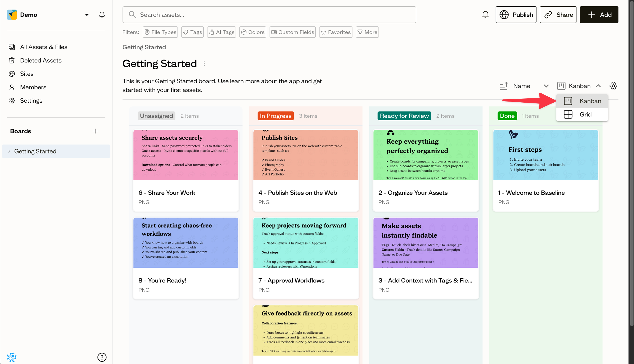Click the Add button
Image resolution: width=634 pixels, height=364 pixels.
(599, 15)
